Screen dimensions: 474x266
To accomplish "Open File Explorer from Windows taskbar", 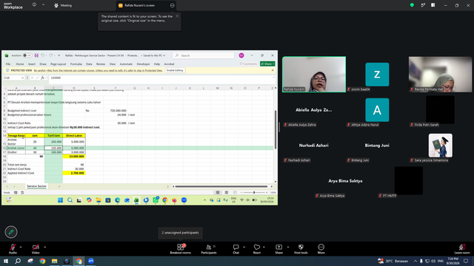I will [x=54, y=261].
